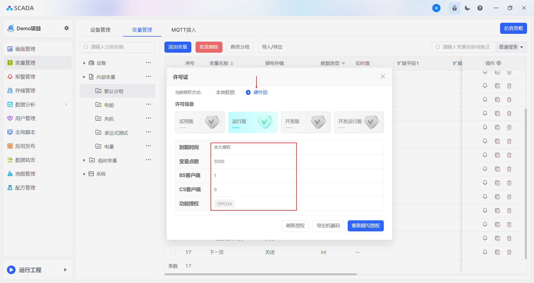The width and height of the screenshot is (534, 283).
Task: Open help question mark icon
Action: [480, 8]
